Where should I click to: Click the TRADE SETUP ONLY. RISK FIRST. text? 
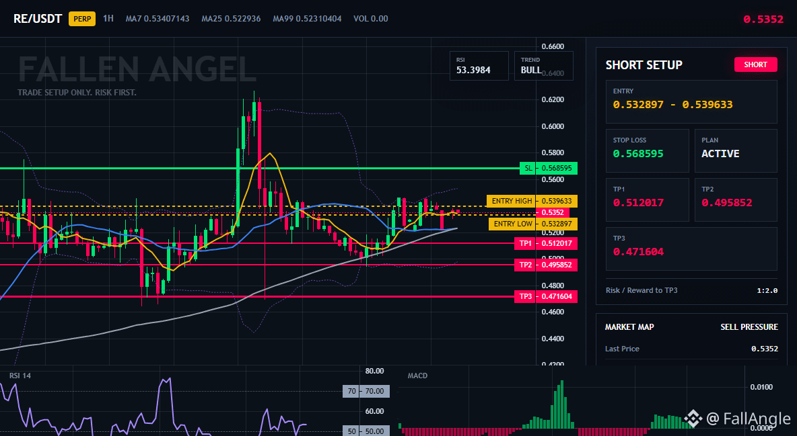(x=77, y=93)
